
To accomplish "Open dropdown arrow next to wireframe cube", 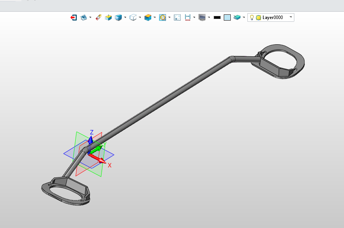I will (140, 17).
